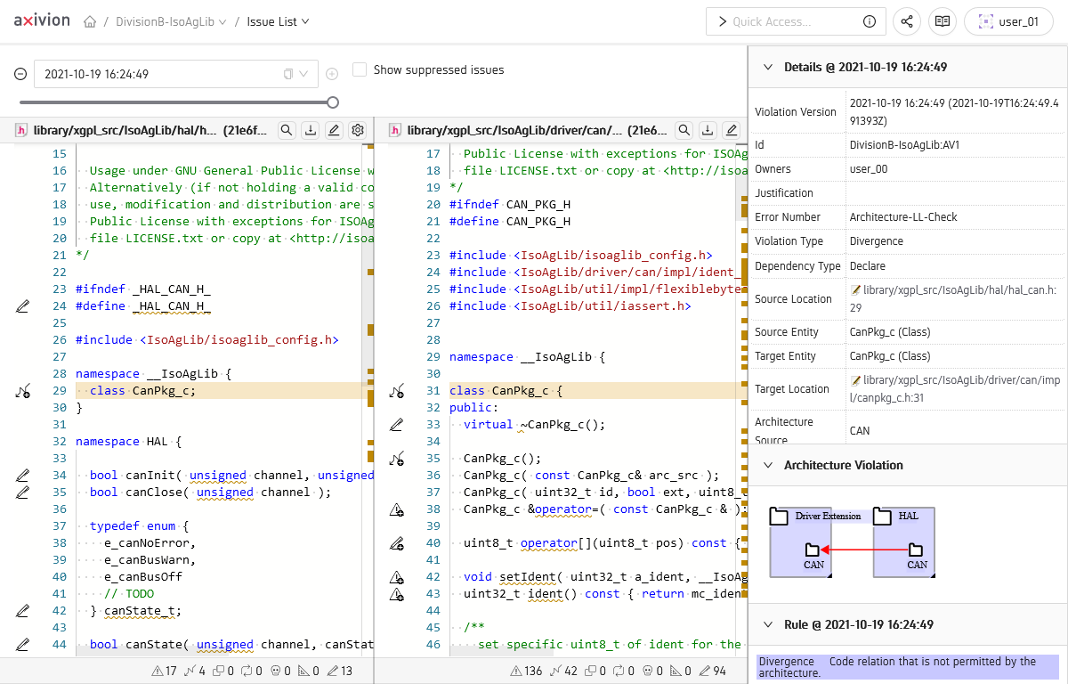Click the pencil marker at hal_can.h line 42
The width and height of the screenshot is (1068, 684).
coord(23,611)
